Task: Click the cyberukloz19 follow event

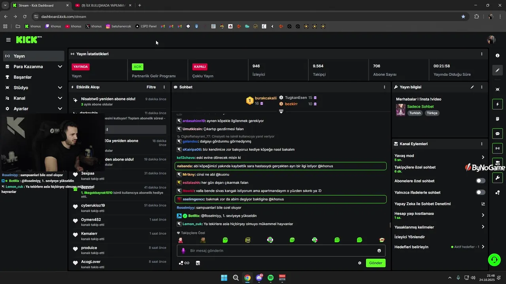Action: pos(119,207)
